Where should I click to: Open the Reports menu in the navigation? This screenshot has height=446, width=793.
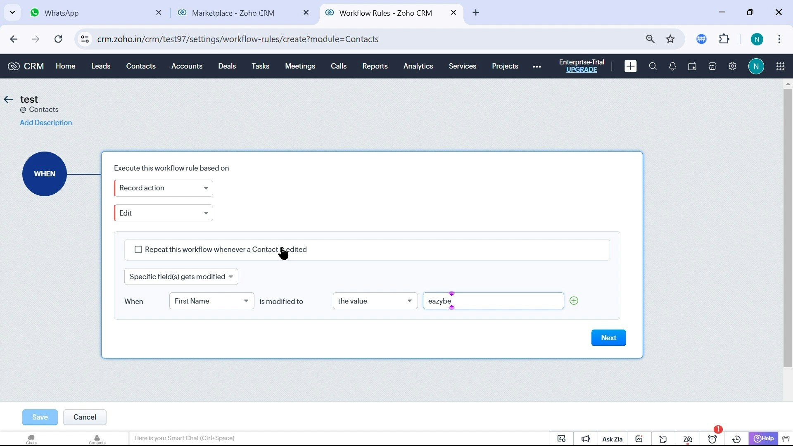point(375,66)
